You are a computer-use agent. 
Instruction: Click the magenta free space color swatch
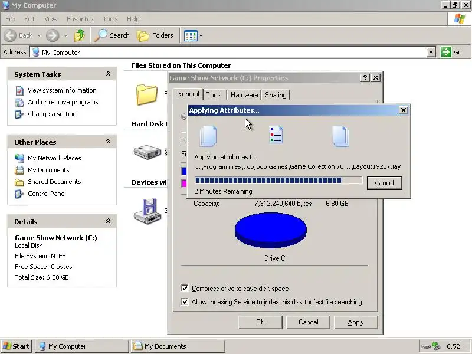(184, 183)
